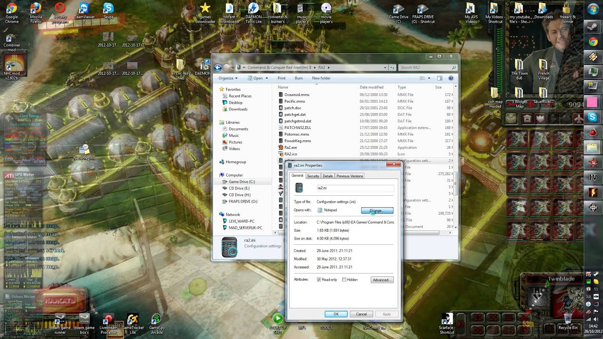Select LEVI_WARD-PC under Network

(x=241, y=221)
